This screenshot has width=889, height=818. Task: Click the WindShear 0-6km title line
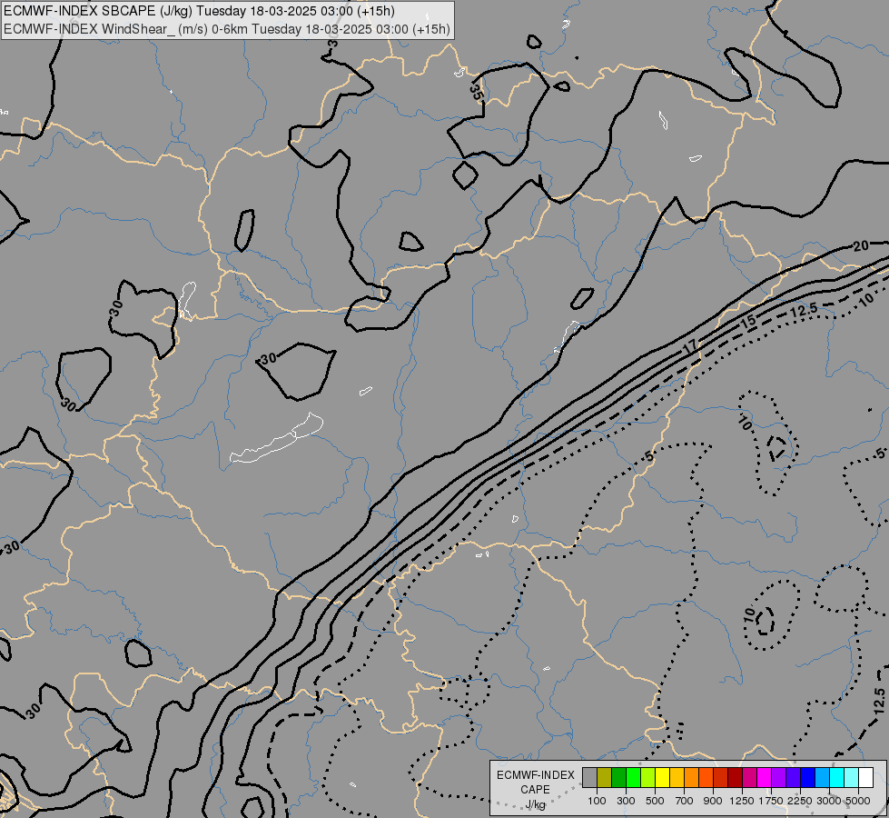point(227,29)
